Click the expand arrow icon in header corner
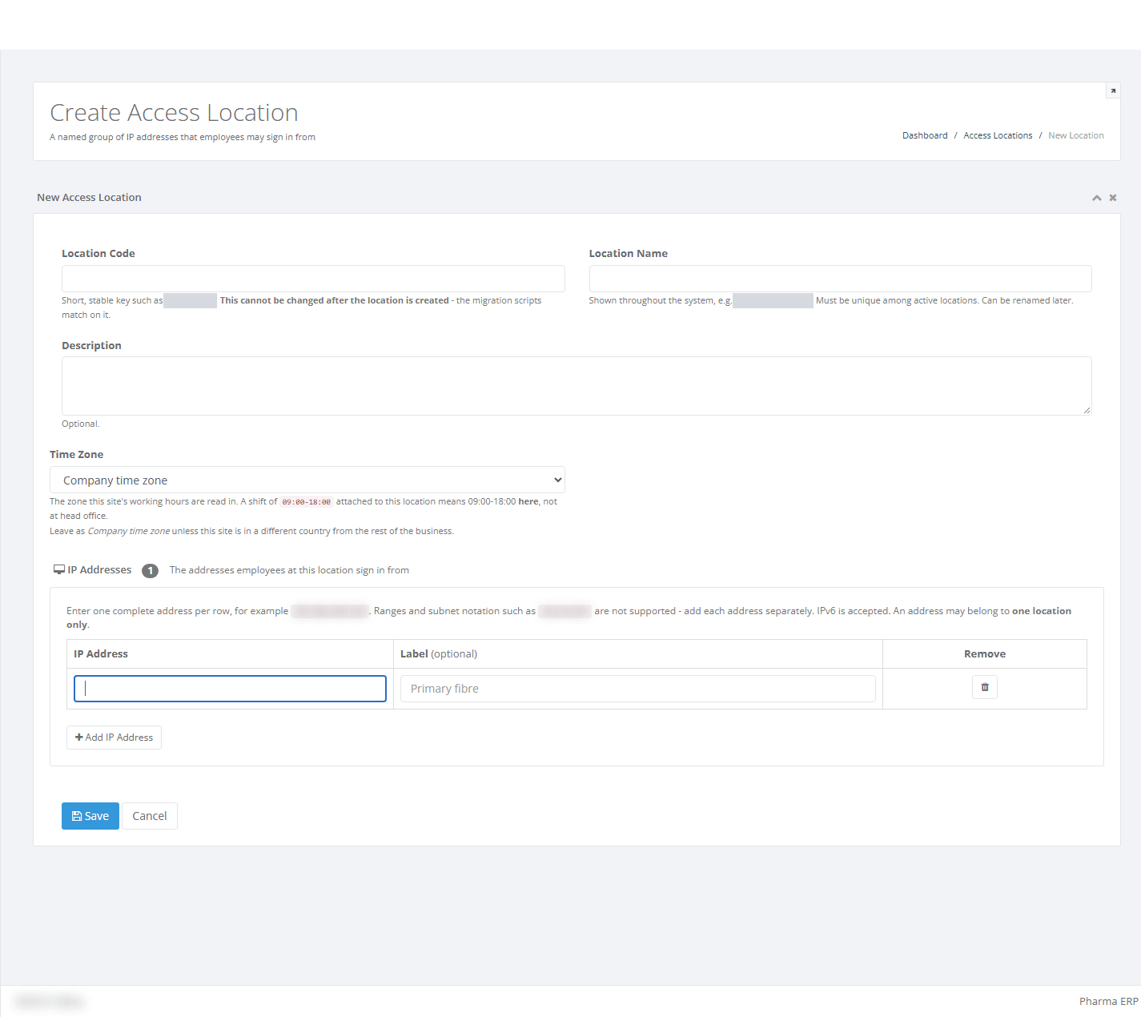The height and width of the screenshot is (1017, 1141). [1113, 90]
